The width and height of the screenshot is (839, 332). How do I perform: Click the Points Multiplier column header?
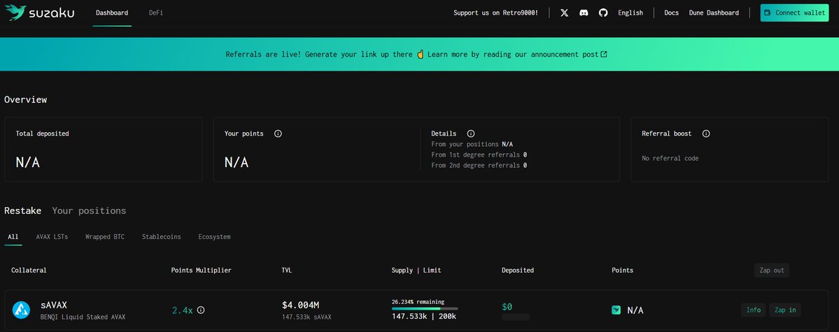coord(202,270)
